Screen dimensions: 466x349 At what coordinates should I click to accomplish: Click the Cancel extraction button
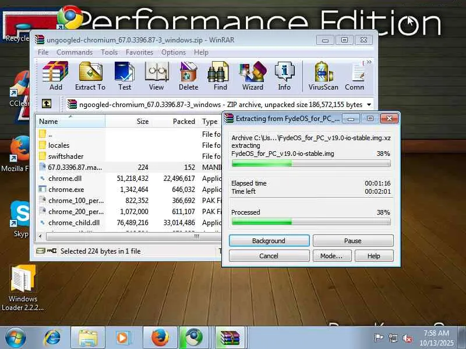(x=269, y=255)
